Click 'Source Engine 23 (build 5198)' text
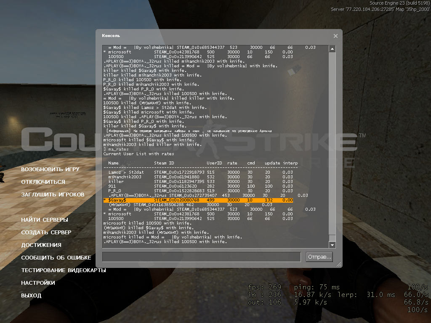This screenshot has width=431, height=323. pos(399,3)
